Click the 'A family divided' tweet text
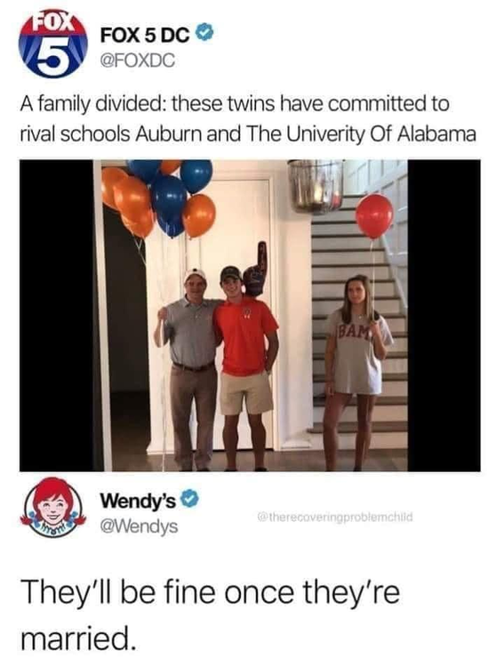This screenshot has height=667, width=504. point(248,118)
